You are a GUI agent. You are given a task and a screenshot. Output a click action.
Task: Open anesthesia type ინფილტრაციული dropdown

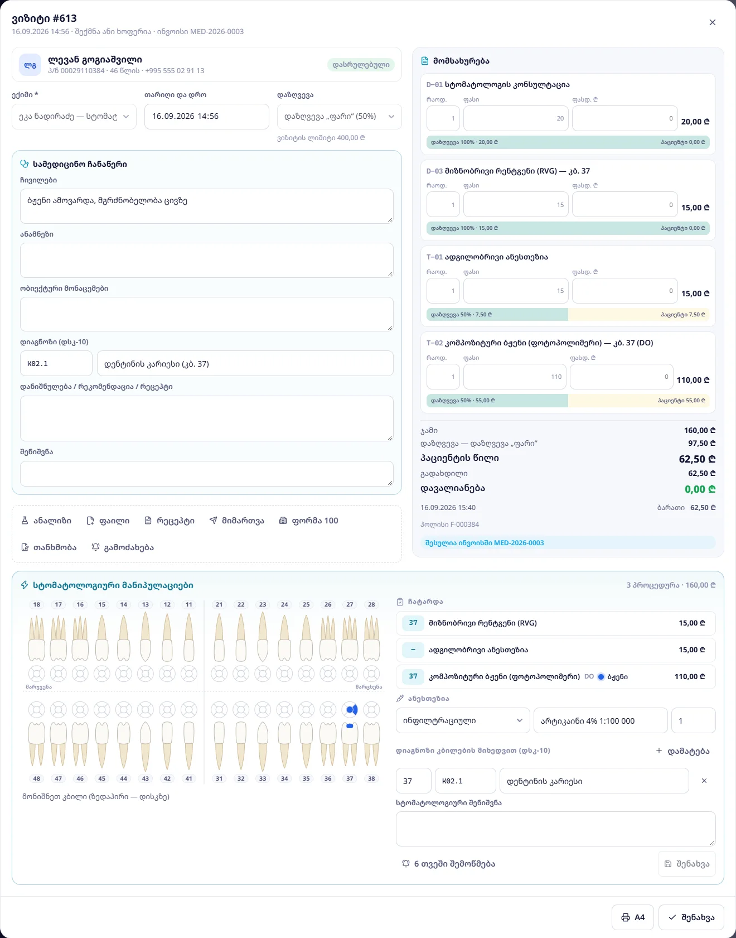click(463, 720)
